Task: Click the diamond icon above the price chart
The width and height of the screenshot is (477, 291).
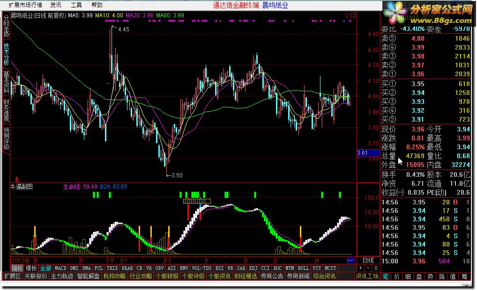Action: [347, 15]
